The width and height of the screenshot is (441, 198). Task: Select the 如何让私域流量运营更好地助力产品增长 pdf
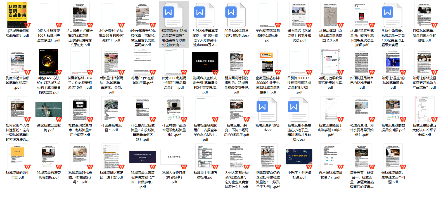(x=424, y=62)
